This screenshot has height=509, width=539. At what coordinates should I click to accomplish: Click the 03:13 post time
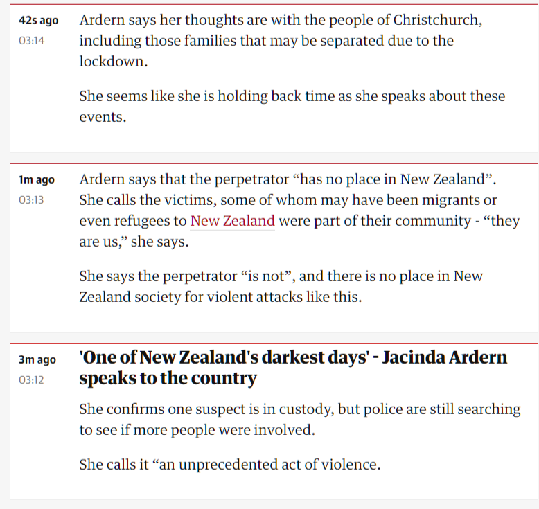coord(31,199)
